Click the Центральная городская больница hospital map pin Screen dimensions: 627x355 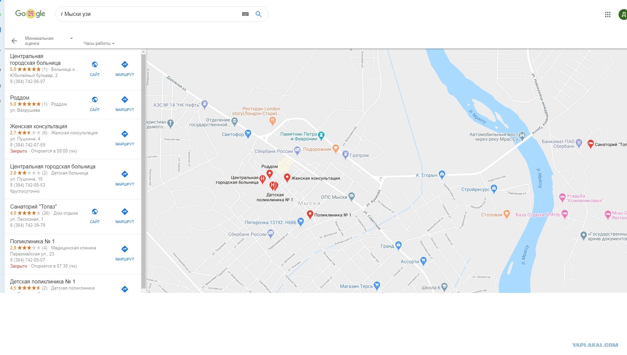coord(262,180)
